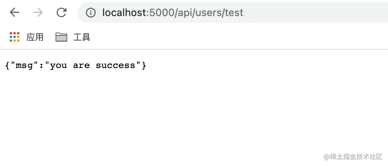Click the word "are" in the response
Screen dimensions: 388x166
[x=81, y=65]
